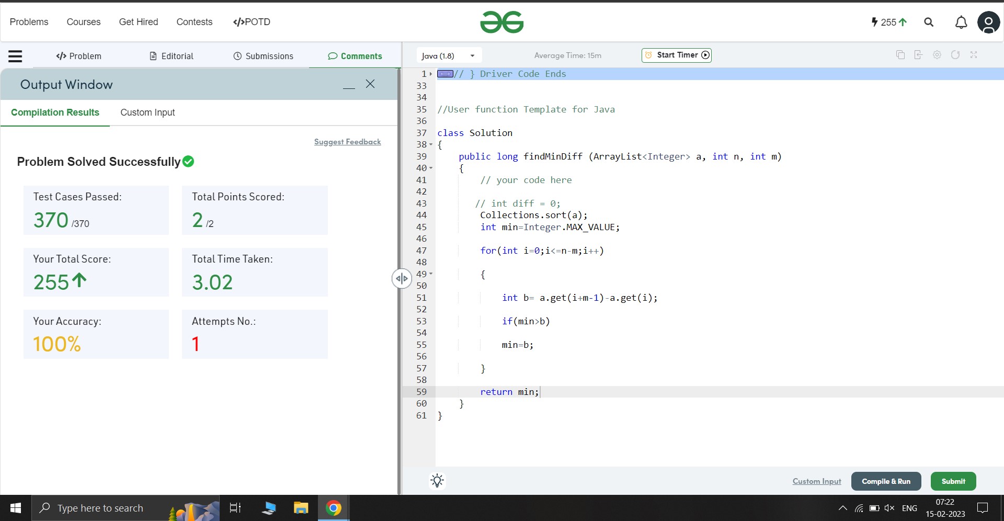The image size is (1004, 521).
Task: Submit the solution
Action: [953, 481]
